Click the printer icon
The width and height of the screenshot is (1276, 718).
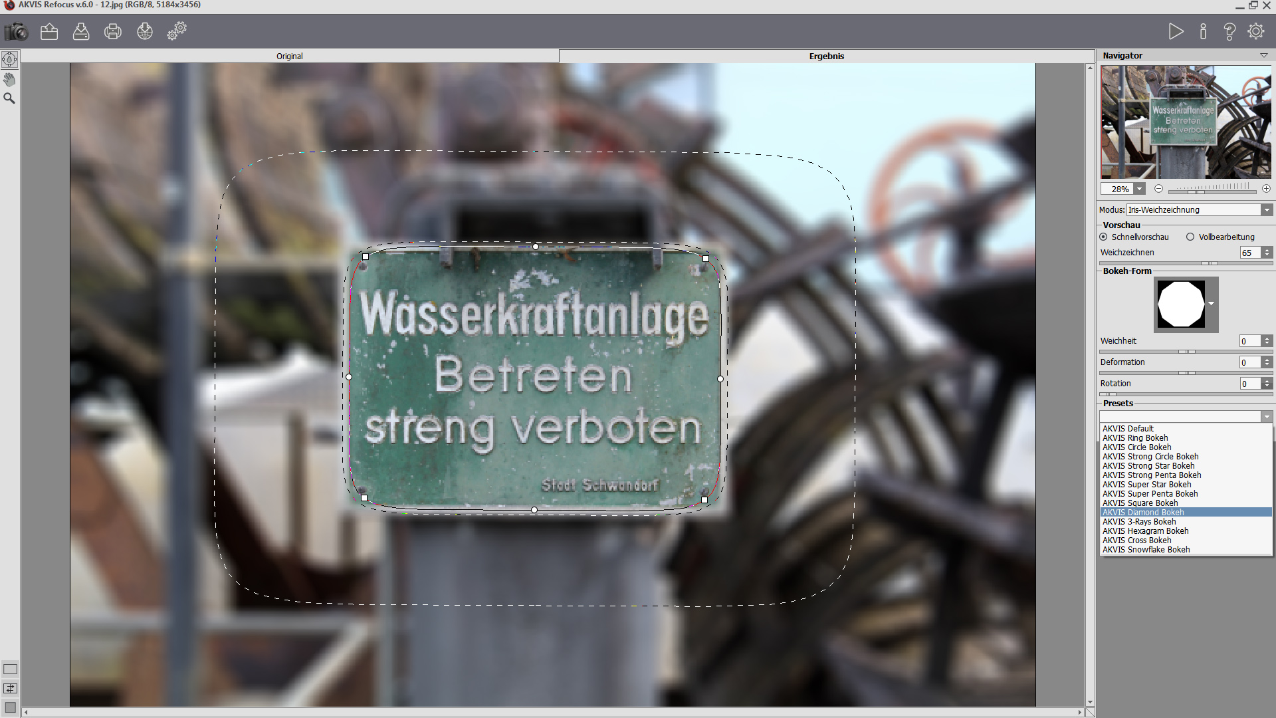[x=113, y=31]
